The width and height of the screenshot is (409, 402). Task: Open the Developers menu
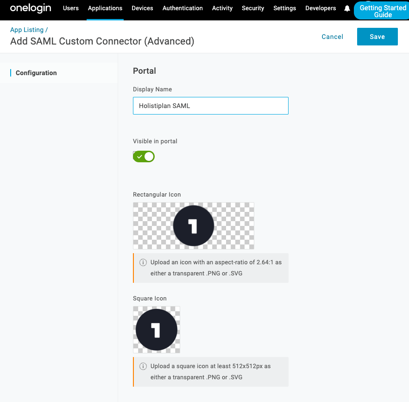click(x=321, y=8)
